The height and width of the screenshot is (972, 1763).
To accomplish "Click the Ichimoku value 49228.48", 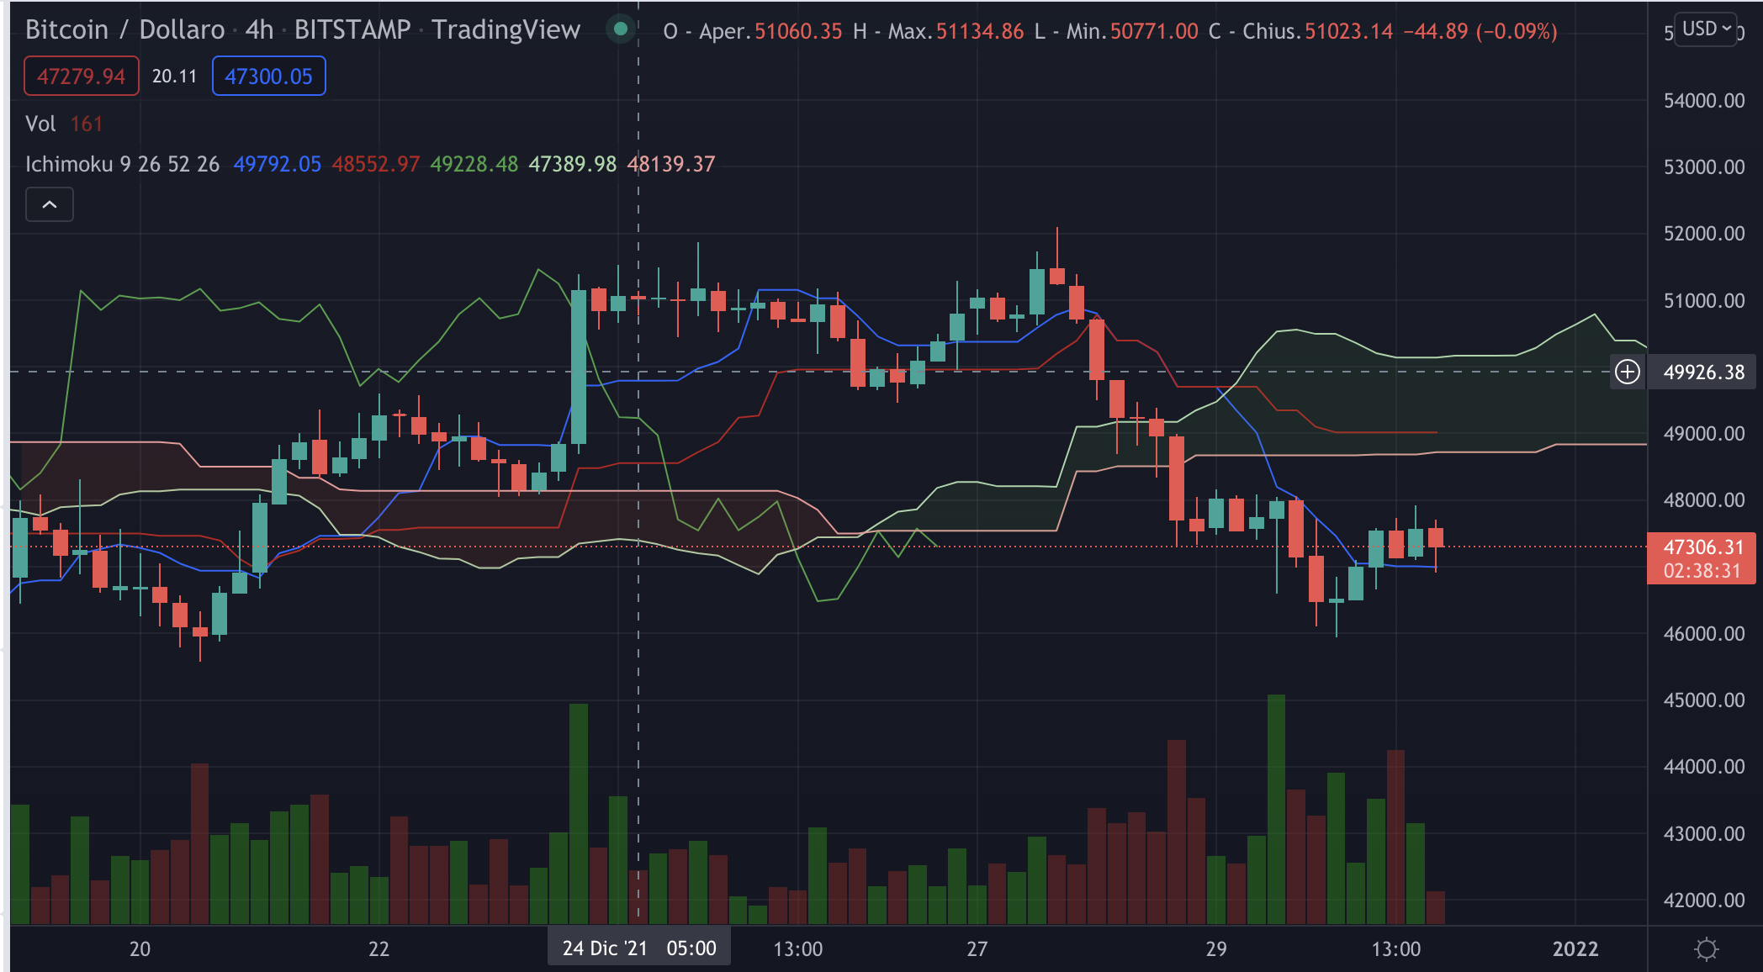I will [x=474, y=164].
